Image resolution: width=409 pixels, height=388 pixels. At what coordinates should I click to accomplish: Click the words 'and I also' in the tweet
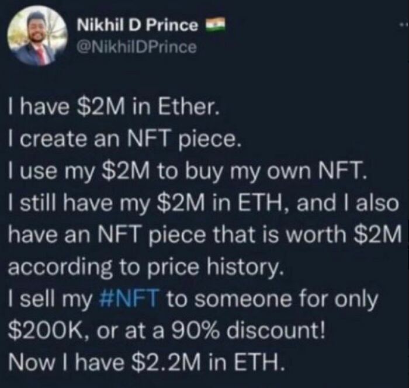pos(348,203)
